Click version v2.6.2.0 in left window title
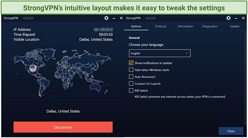 (28, 18)
